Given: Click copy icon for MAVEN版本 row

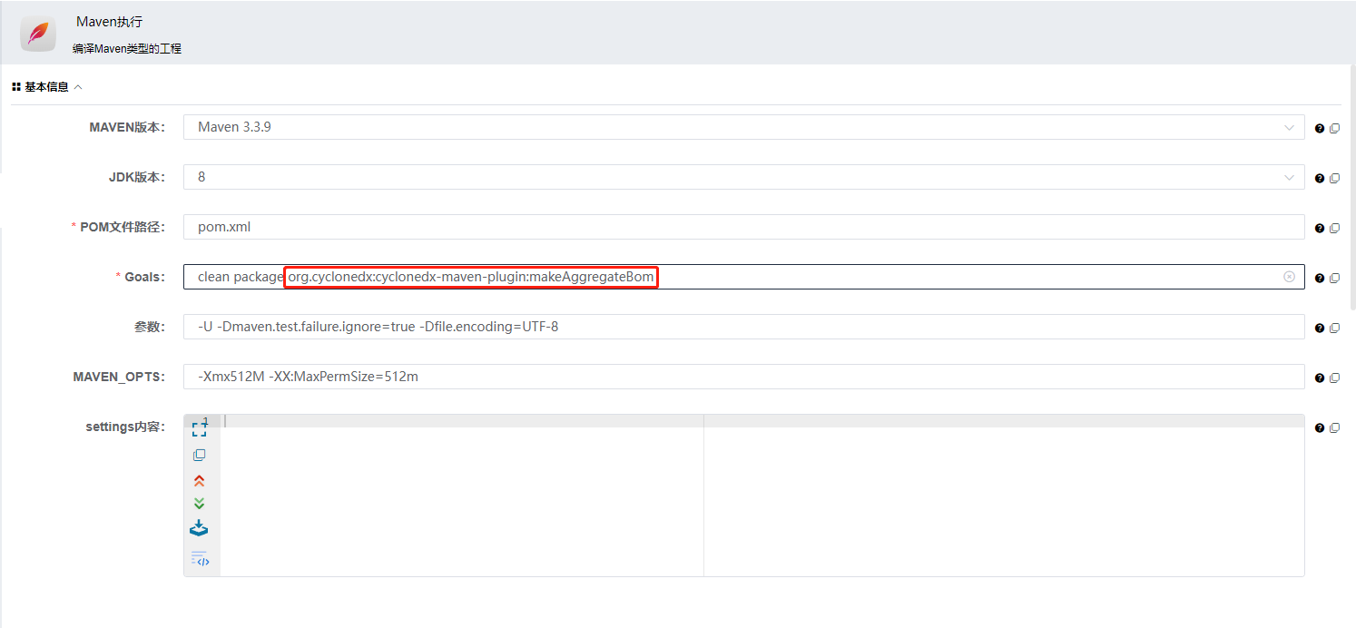Looking at the screenshot, I should click(x=1334, y=129).
